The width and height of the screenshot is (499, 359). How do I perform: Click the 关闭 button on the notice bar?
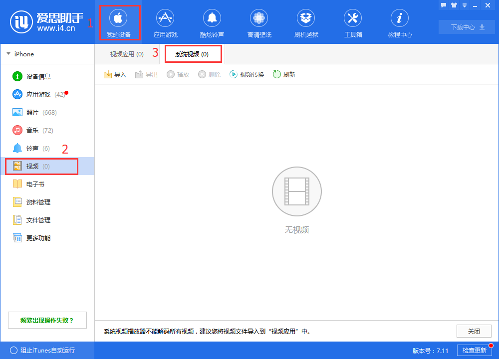click(x=474, y=331)
